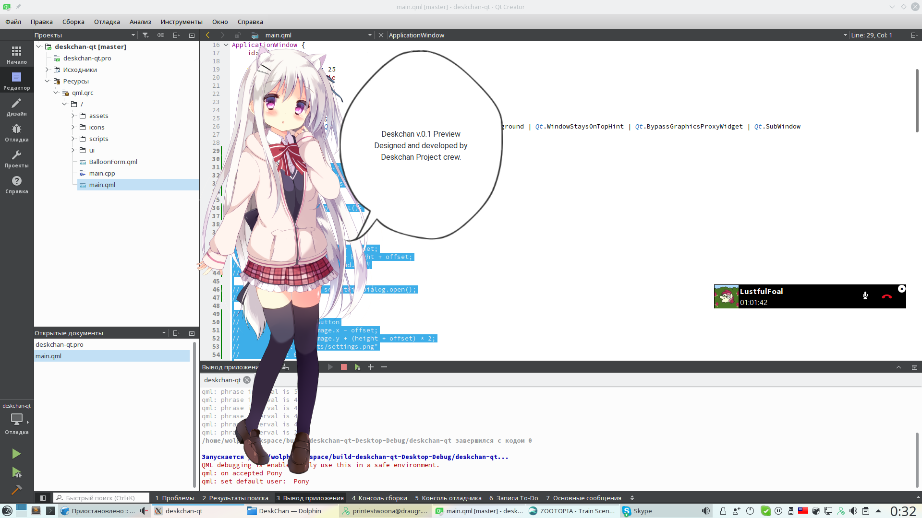Image resolution: width=922 pixels, height=518 pixels.
Task: Re-run application from output pane toolbar
Action: click(x=330, y=367)
